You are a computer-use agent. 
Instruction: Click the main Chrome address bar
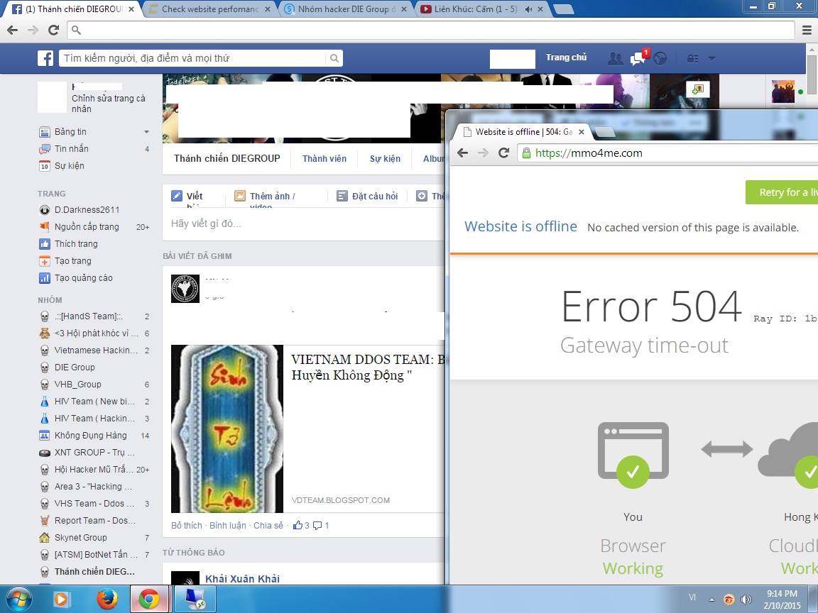(431, 31)
